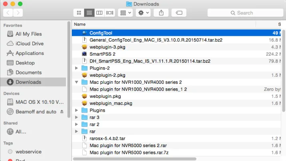Select Mac plugin for NVR5000 series 2.rar
Viewport: 286px width, 161px height.
[128, 145]
